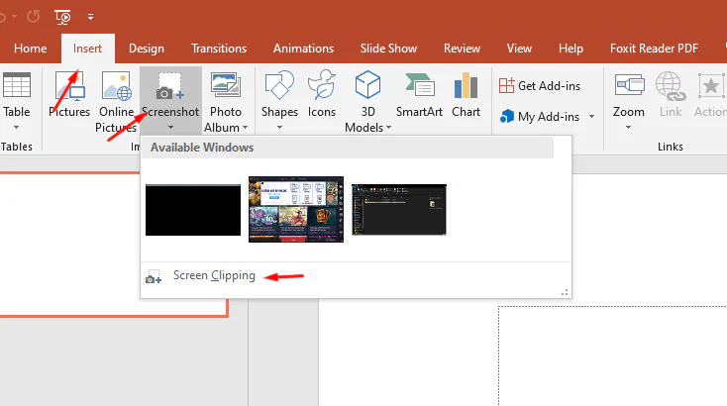Create a Photo Album

click(226, 102)
